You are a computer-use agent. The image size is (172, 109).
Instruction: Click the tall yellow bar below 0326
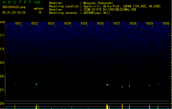click(107, 106)
